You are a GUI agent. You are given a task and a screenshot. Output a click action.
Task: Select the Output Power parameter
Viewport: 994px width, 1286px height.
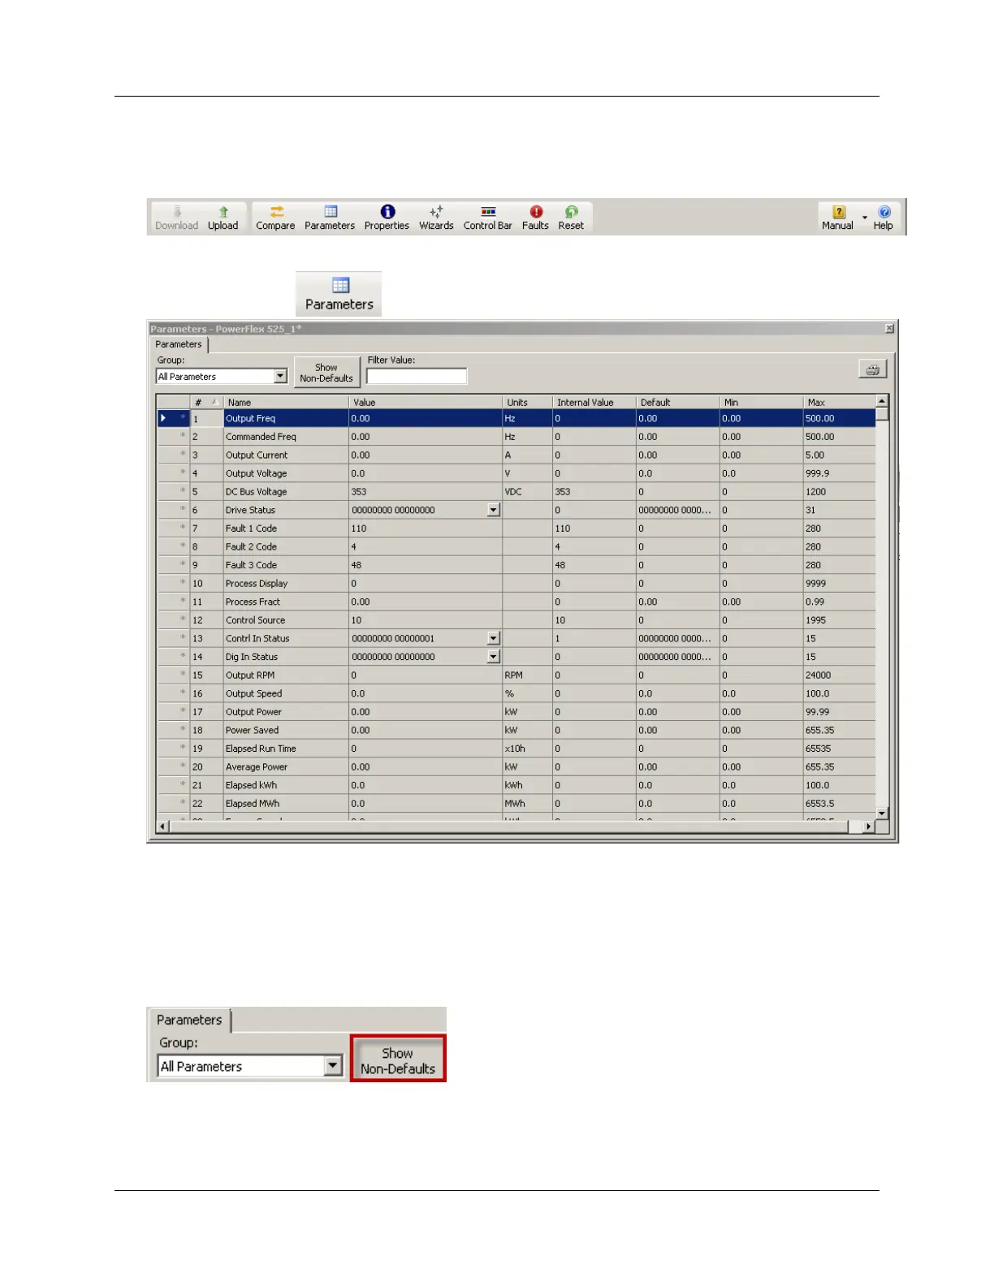tap(253, 712)
